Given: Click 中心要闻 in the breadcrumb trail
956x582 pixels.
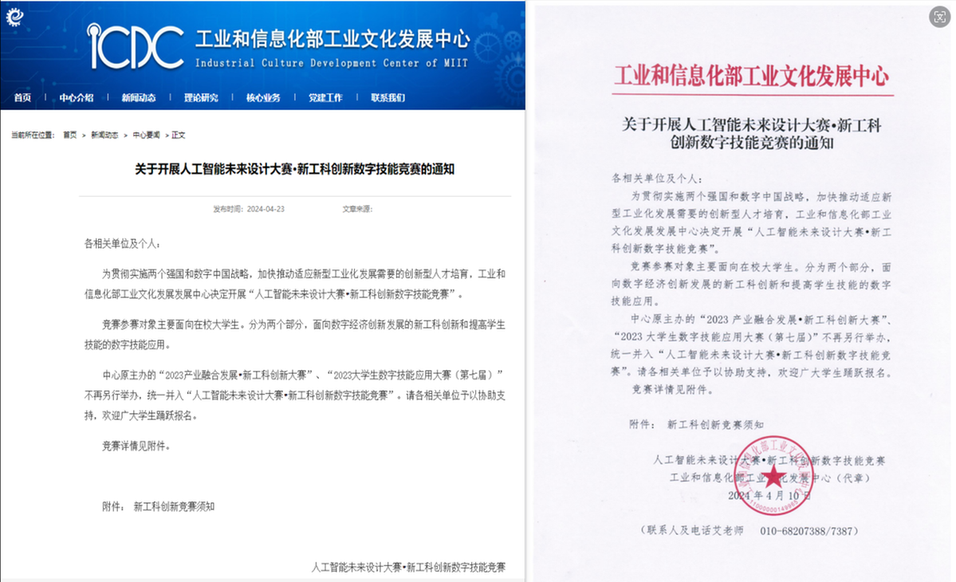Looking at the screenshot, I should point(147,136).
